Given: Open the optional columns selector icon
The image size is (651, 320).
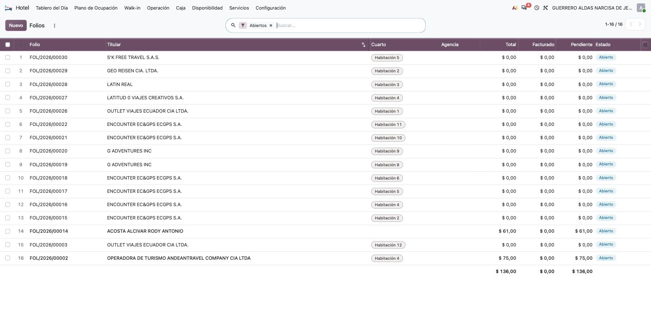Looking at the screenshot, I should click(x=645, y=44).
